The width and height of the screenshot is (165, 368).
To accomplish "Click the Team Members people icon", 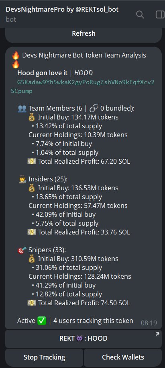I will tap(22, 109).
